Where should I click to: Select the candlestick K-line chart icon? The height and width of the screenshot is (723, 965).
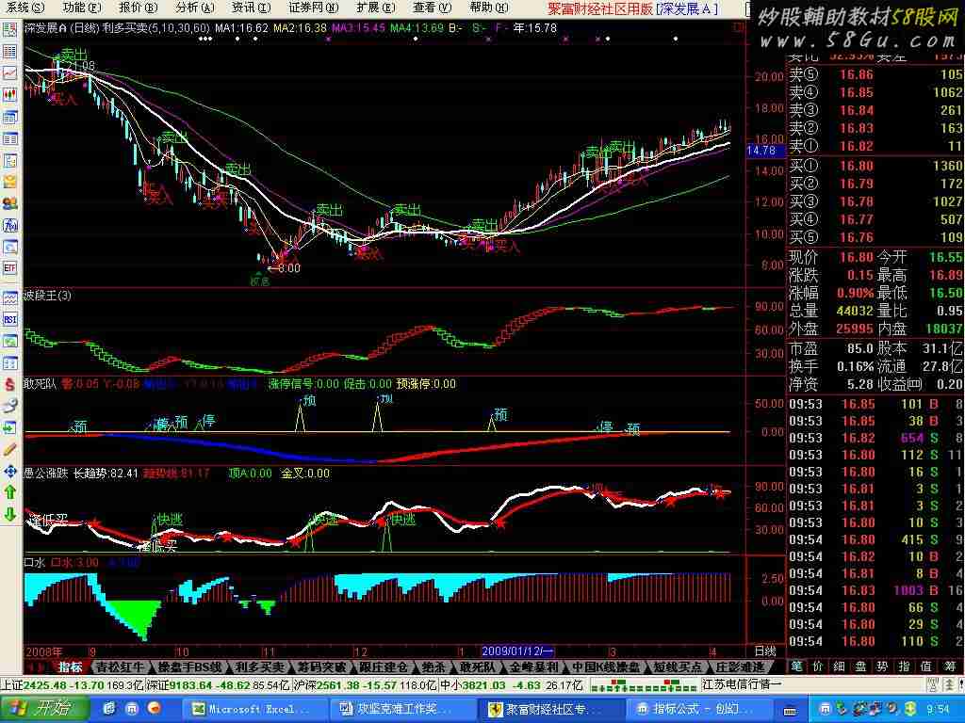click(x=9, y=95)
